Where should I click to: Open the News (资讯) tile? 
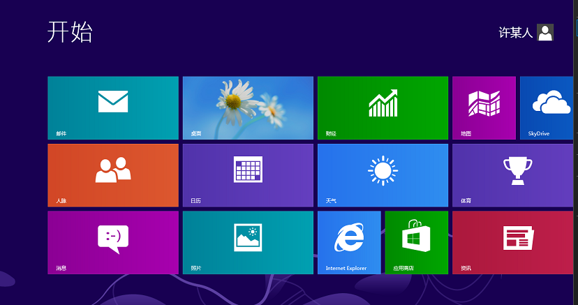tap(513, 243)
